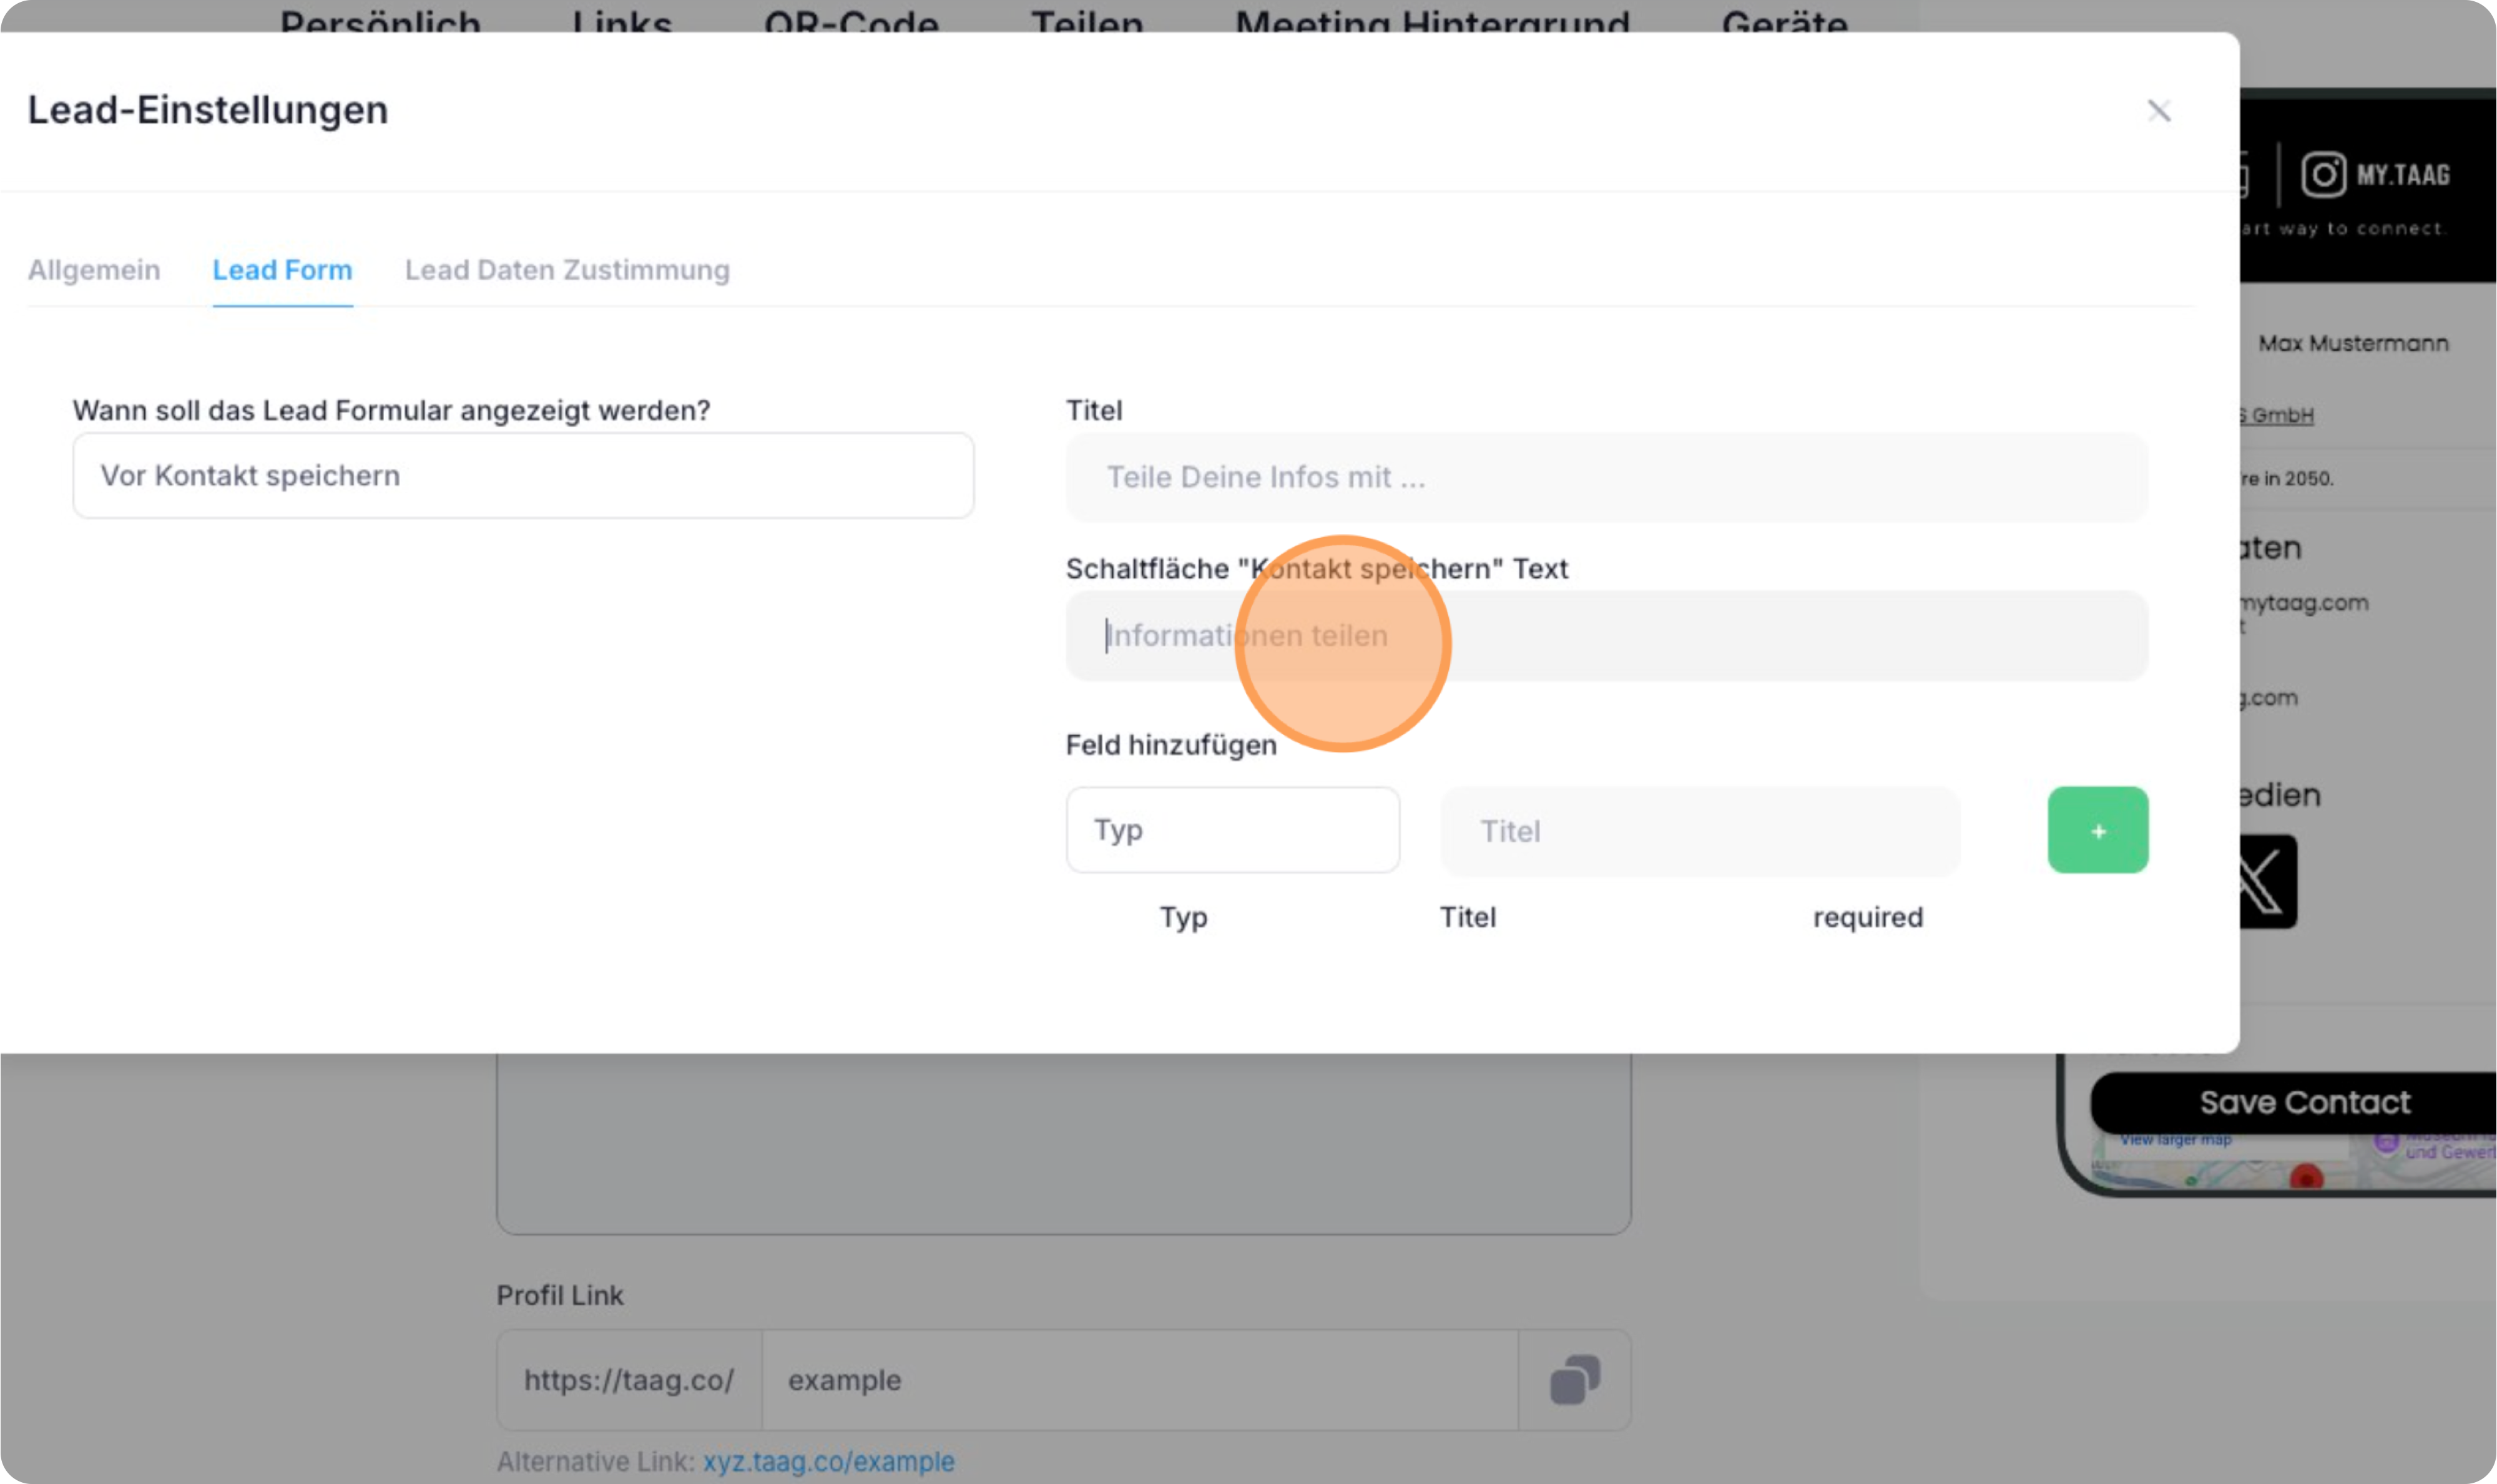Switch to the Allgemein tab

(x=94, y=270)
